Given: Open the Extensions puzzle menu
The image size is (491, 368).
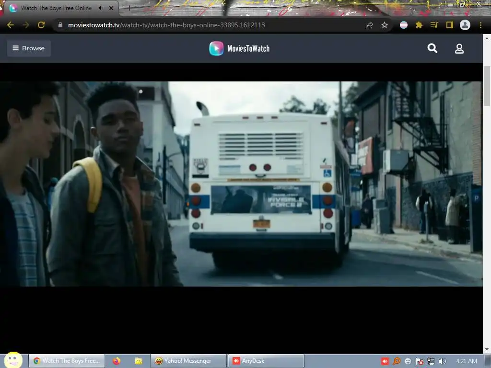Looking at the screenshot, I should point(419,25).
